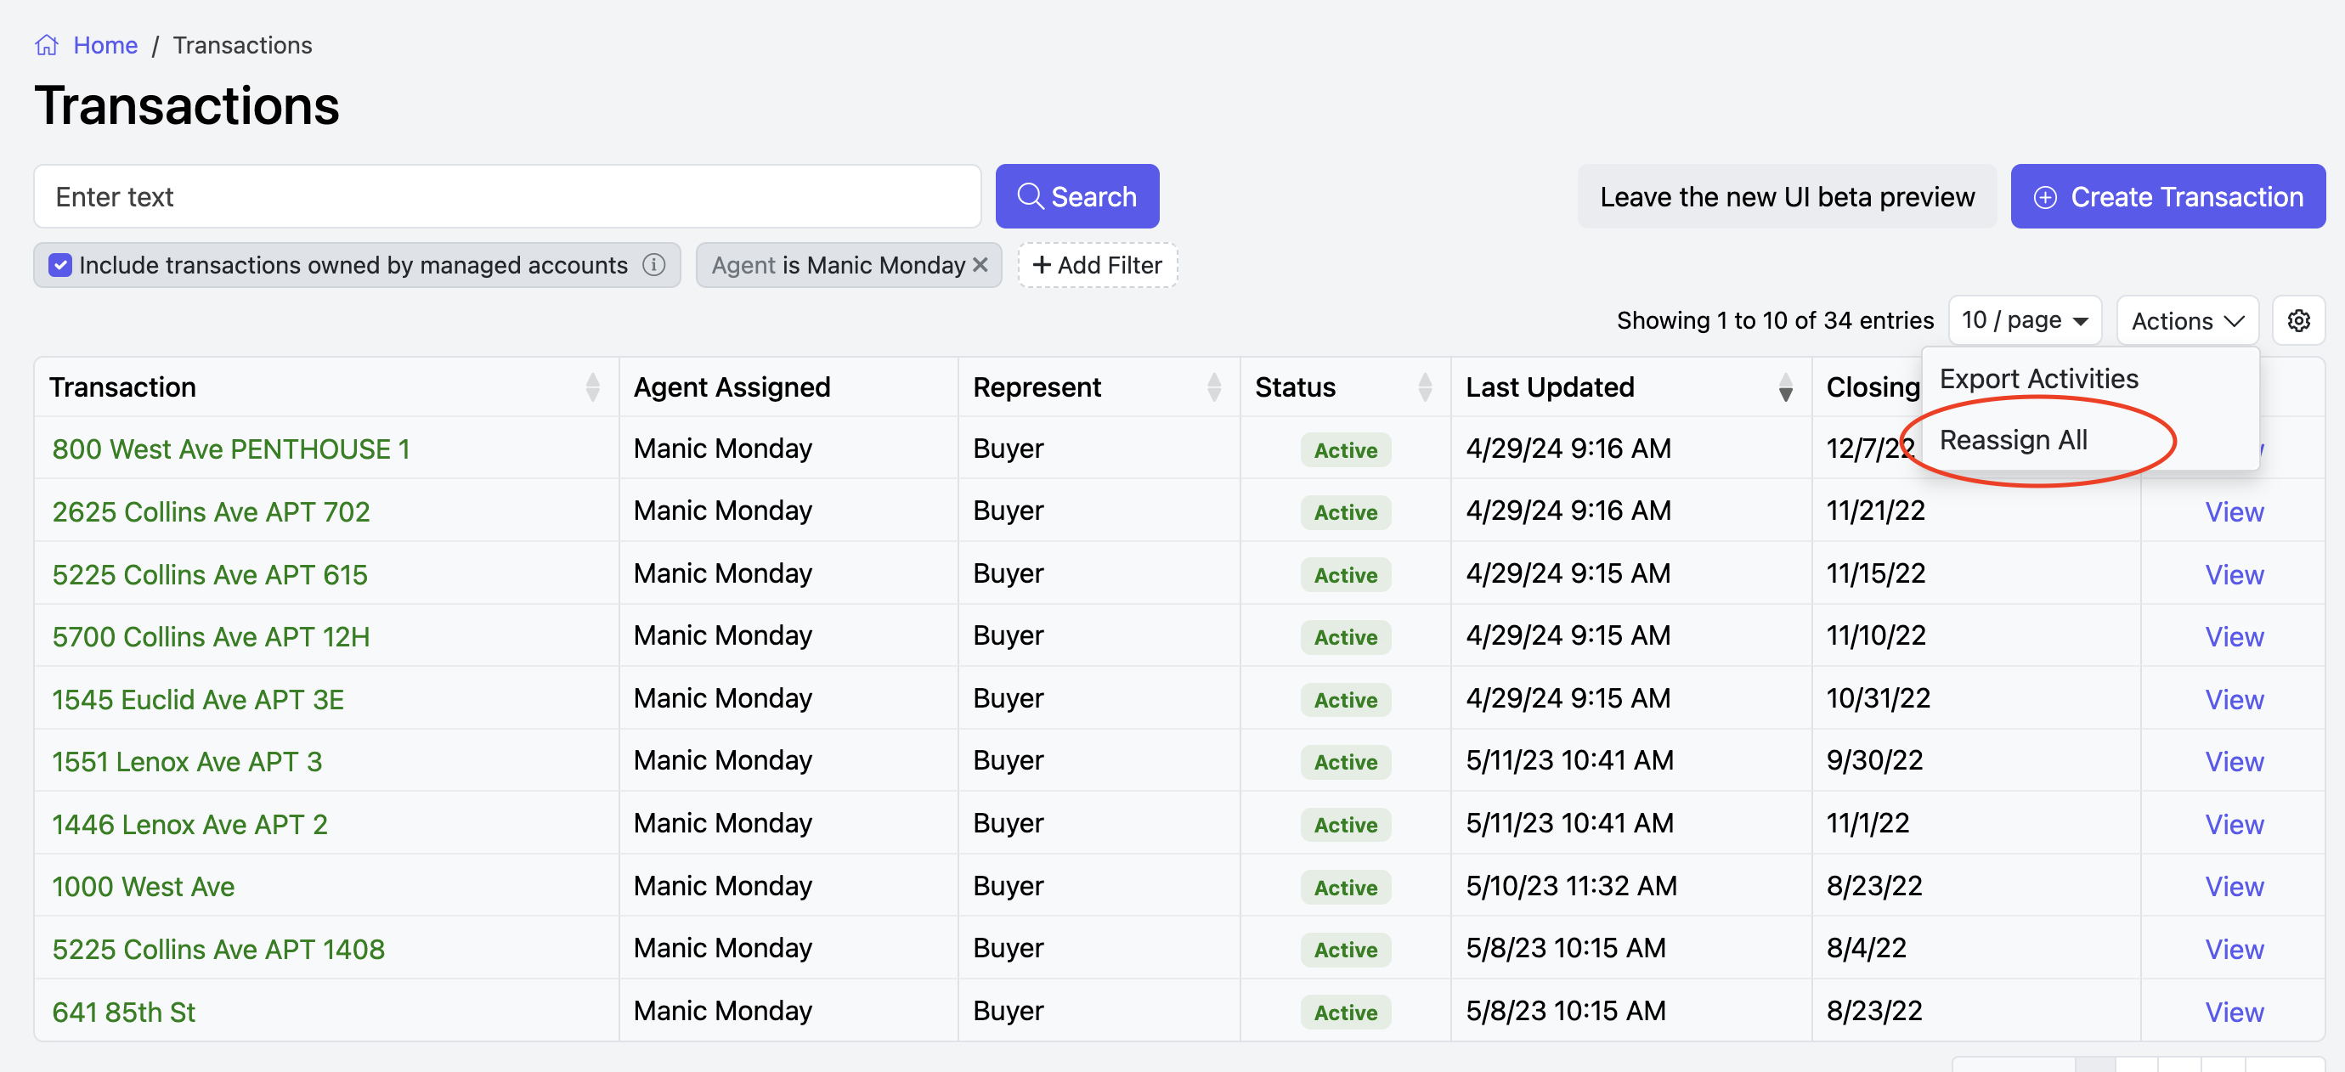The width and height of the screenshot is (2345, 1072).
Task: Click Add Filter to add a filter
Action: [x=1097, y=265]
